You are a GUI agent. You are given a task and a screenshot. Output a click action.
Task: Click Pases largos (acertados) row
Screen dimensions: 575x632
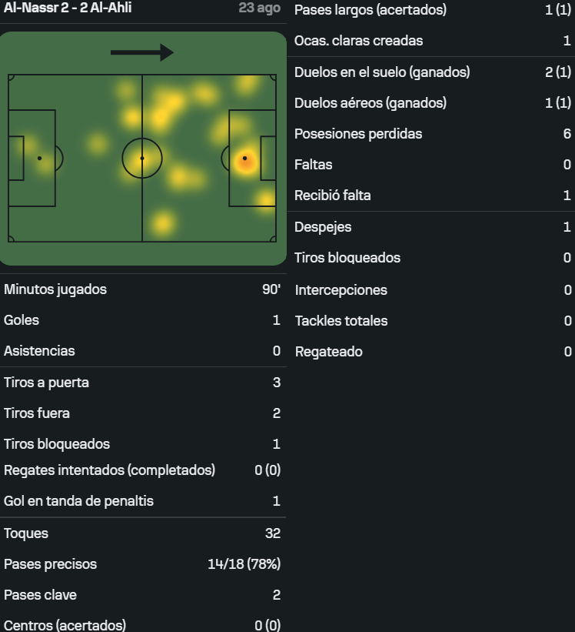pos(432,10)
